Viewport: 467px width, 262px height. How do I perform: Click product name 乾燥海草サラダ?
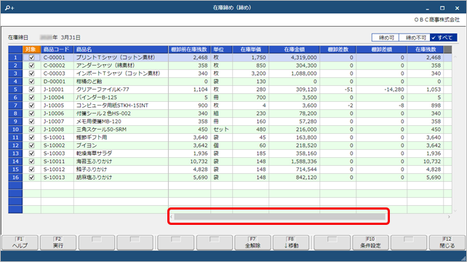pos(94,154)
